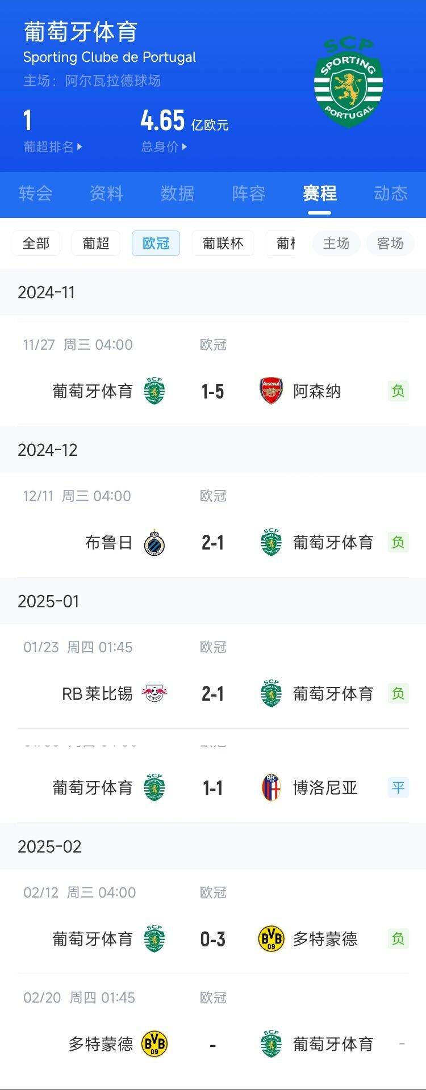Screen dimensions: 426x1090
Task: Tap Sporting logo in the 1-5 Arsenal match
Action: point(154,391)
